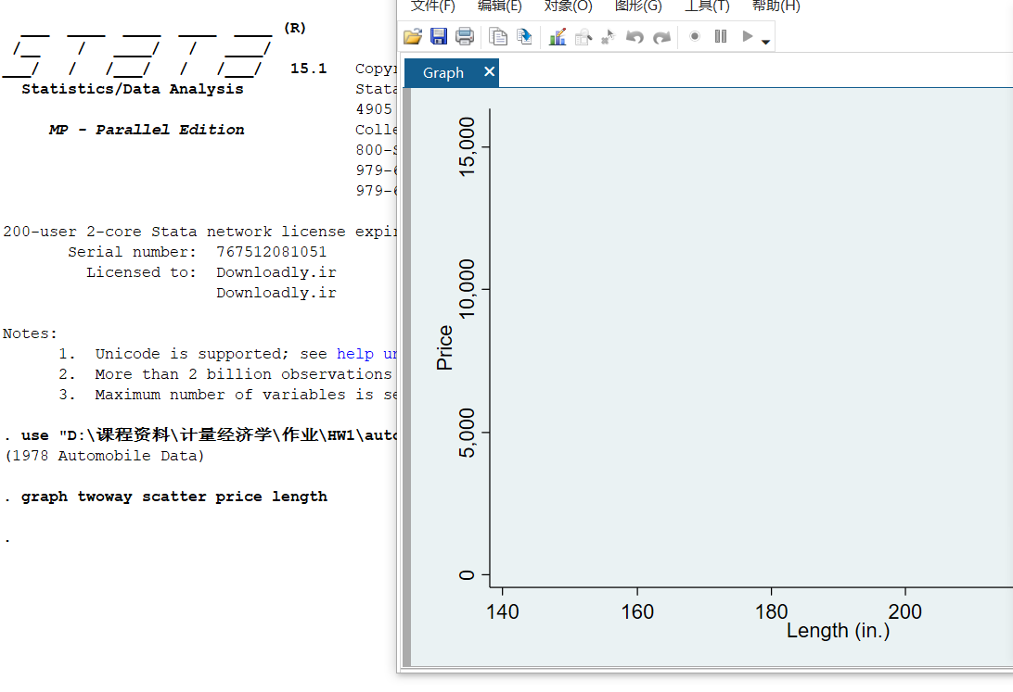Click the 160 x-axis label

click(x=637, y=611)
